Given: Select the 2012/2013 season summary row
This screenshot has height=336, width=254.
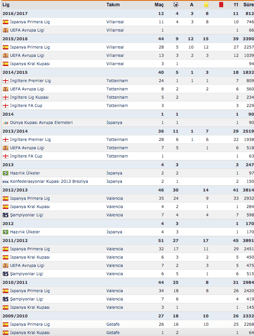Looking at the screenshot, I should pyautogui.click(x=127, y=190).
